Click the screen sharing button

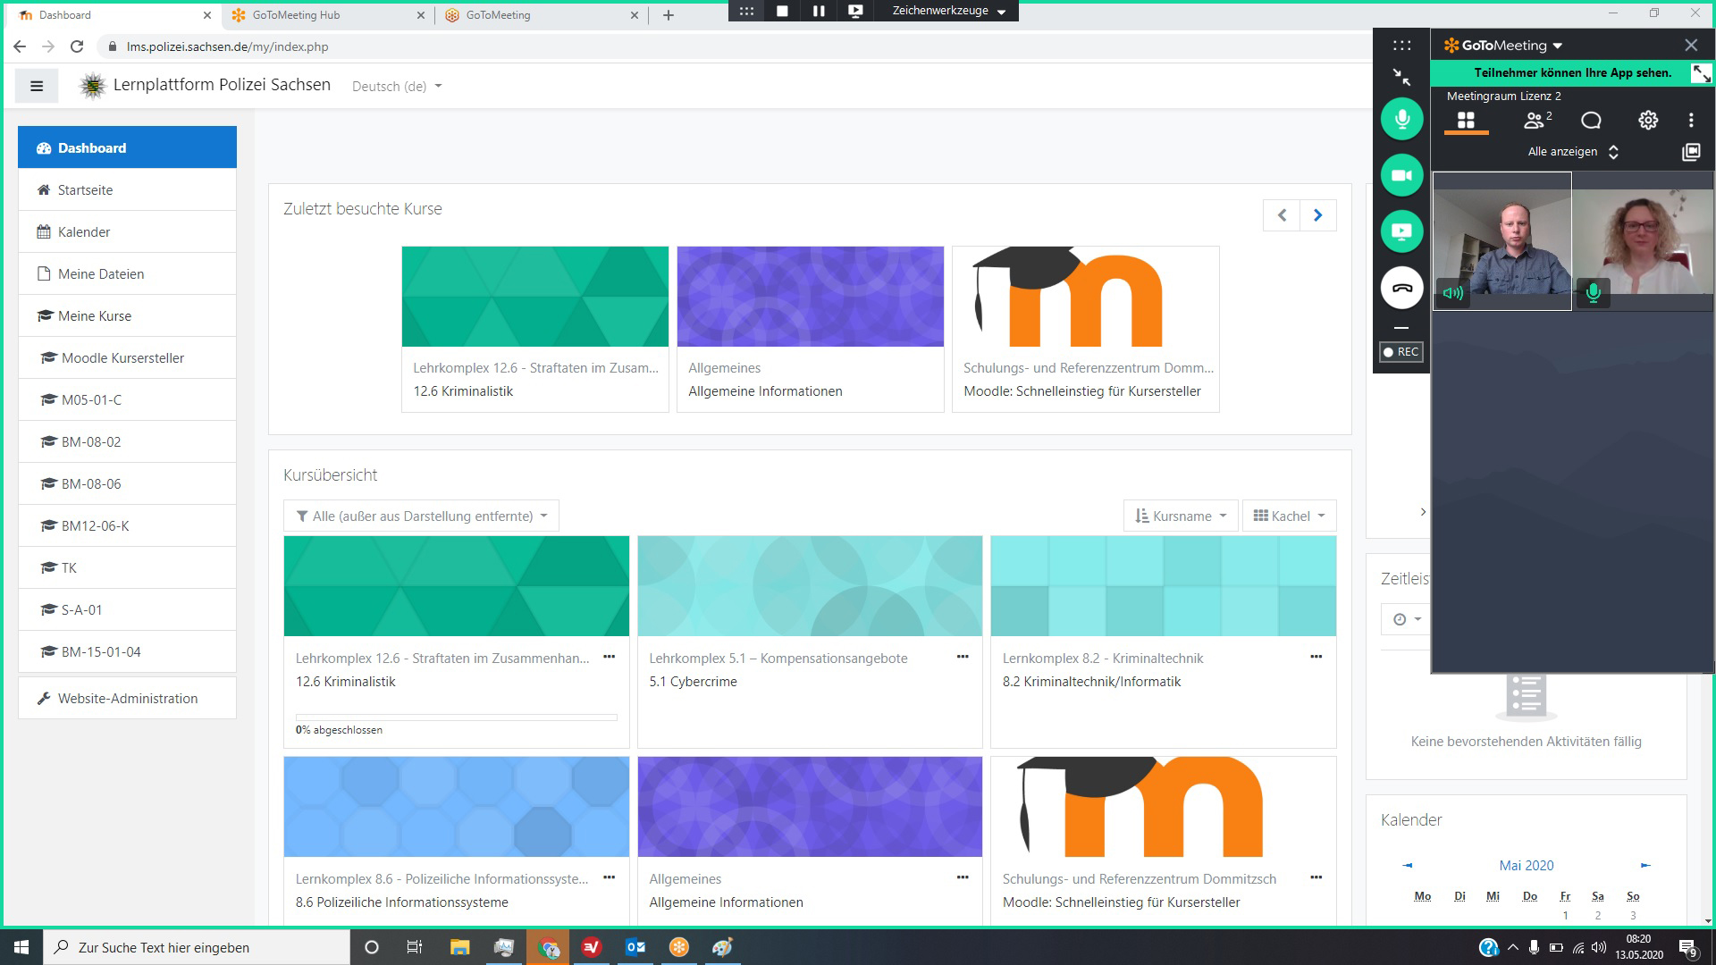click(x=1401, y=231)
